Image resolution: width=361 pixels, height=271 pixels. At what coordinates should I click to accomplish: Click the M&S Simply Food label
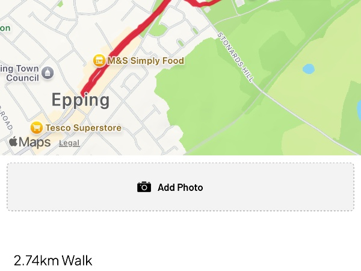pos(146,61)
